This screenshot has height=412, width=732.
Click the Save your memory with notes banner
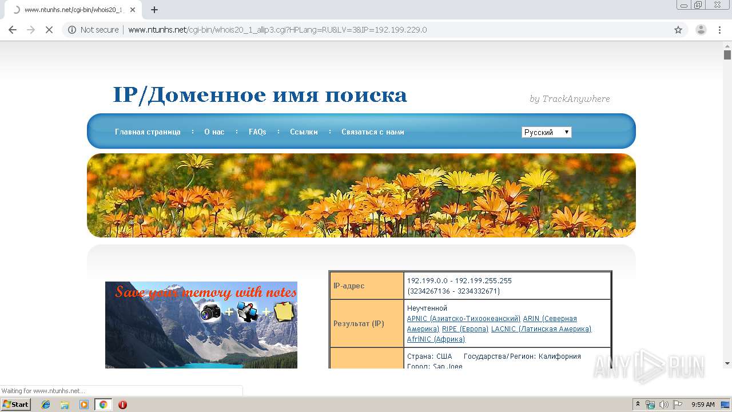click(x=201, y=324)
